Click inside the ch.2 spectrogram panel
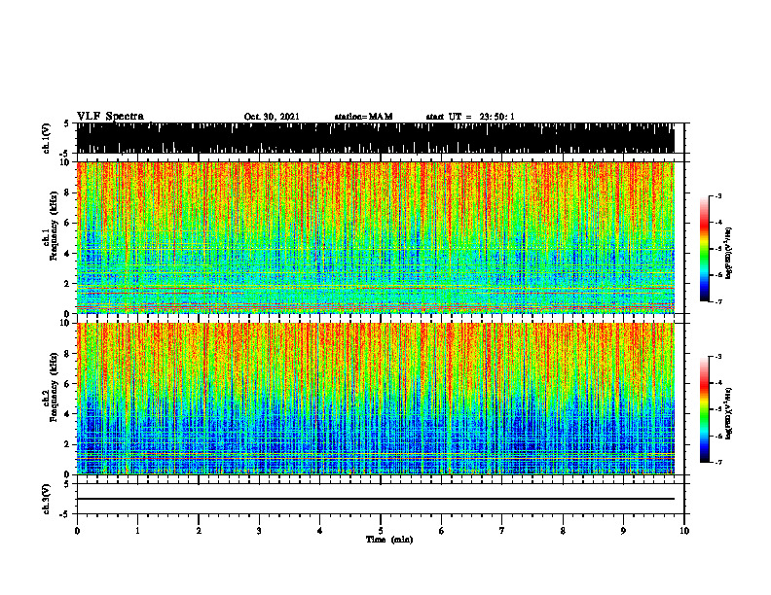The image size is (771, 595). click(x=375, y=399)
